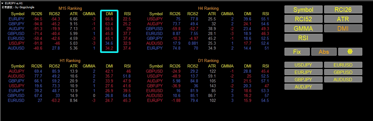Image resolution: width=373 pixels, height=121 pixels.
Task: Toggle the Abs mode button
Action: (324, 52)
